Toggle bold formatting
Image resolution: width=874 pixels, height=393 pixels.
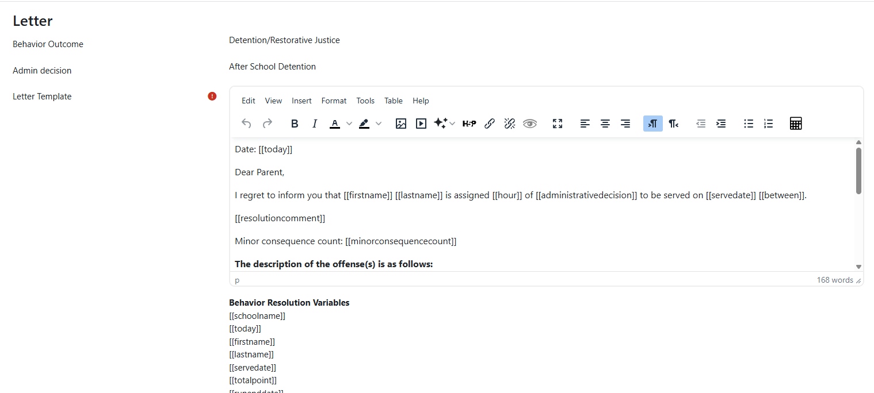295,124
